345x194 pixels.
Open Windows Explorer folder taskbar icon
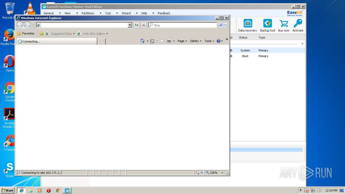point(30,190)
